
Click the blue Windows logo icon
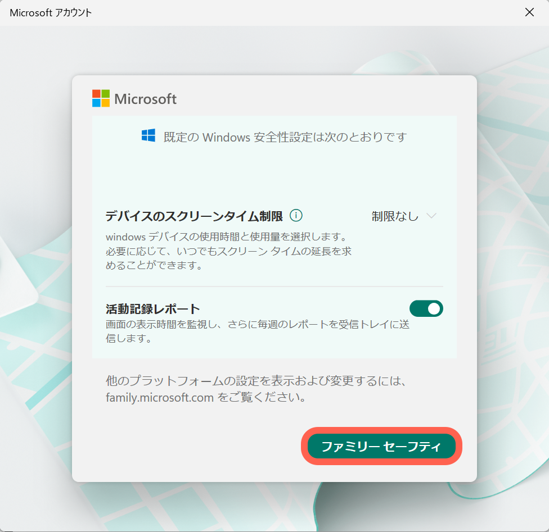(x=148, y=135)
